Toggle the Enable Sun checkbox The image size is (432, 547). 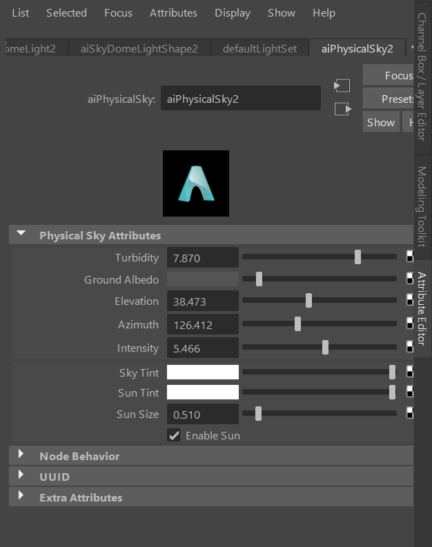173,435
